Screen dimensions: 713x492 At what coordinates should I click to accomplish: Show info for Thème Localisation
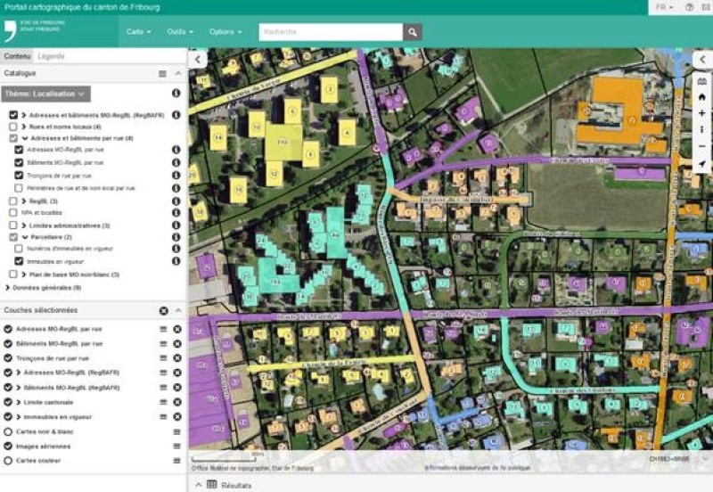click(176, 93)
